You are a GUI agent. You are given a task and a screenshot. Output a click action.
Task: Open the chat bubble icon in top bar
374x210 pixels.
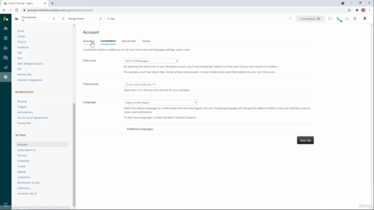tap(330, 19)
